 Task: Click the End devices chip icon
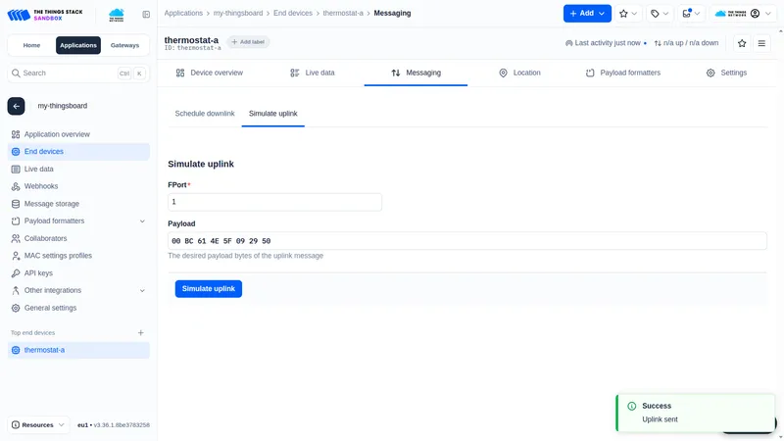(x=16, y=152)
